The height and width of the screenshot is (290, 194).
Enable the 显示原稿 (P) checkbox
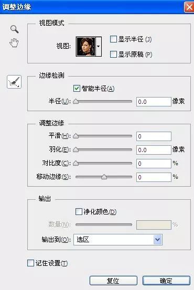click(x=113, y=55)
